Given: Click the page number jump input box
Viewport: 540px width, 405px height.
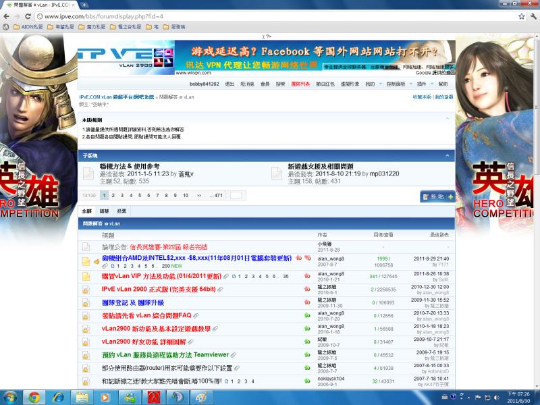Looking at the screenshot, I should 235,195.
